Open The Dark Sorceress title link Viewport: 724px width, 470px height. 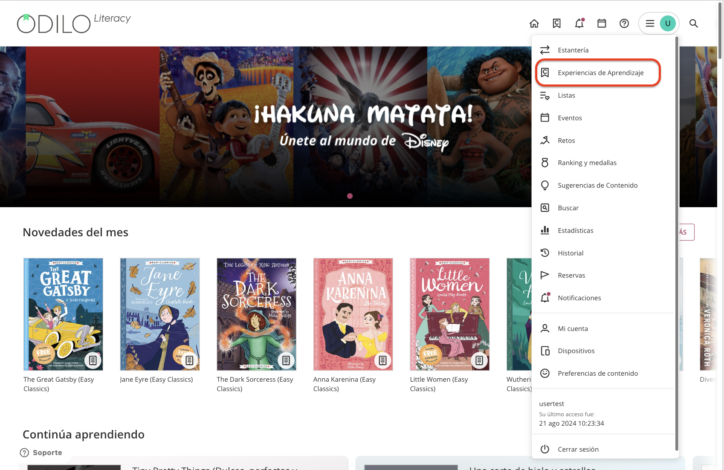(x=255, y=384)
